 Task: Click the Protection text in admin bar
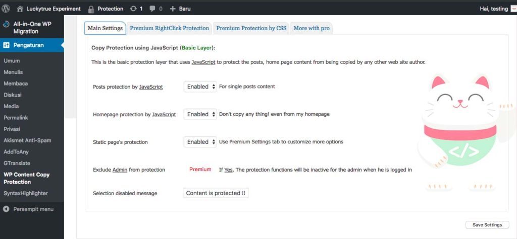tap(111, 9)
